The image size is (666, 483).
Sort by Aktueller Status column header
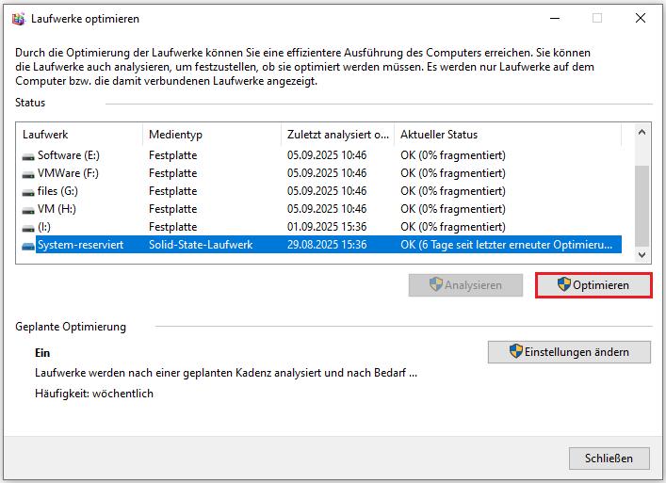[x=508, y=135]
